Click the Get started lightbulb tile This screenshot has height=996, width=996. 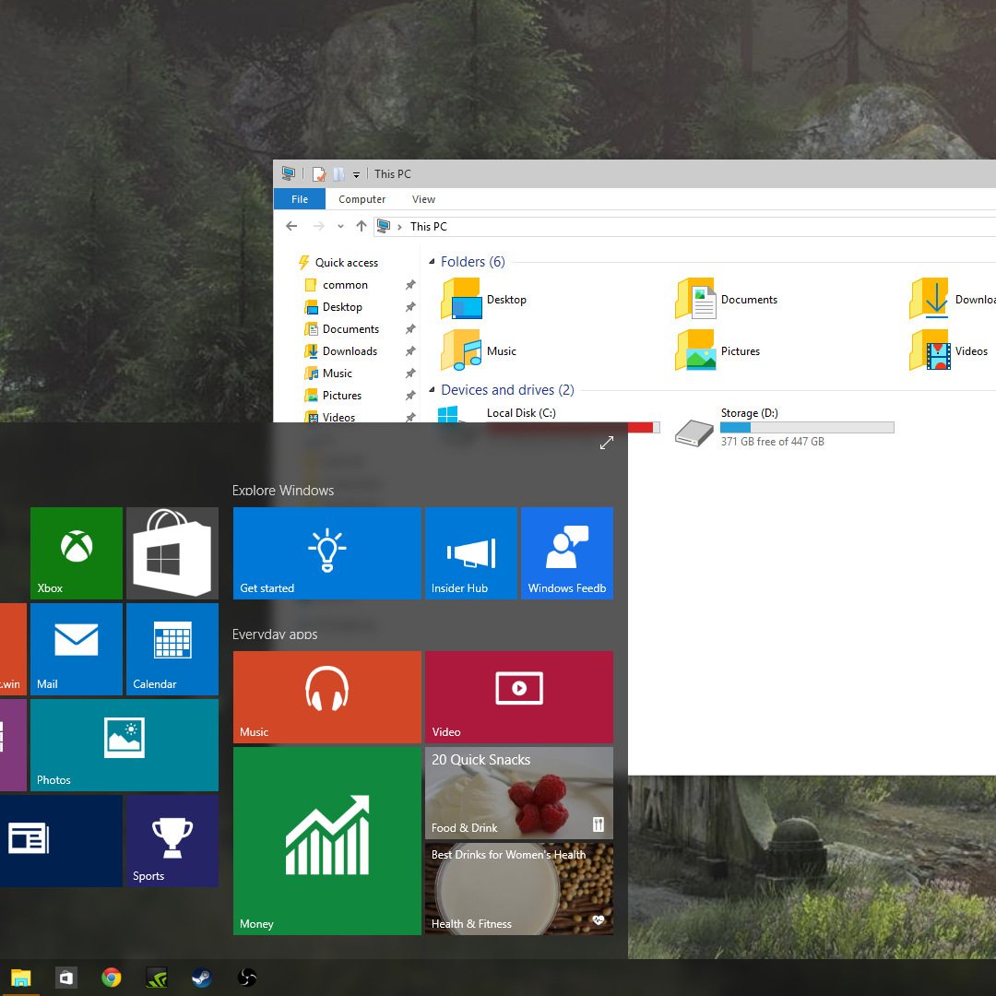(x=327, y=552)
